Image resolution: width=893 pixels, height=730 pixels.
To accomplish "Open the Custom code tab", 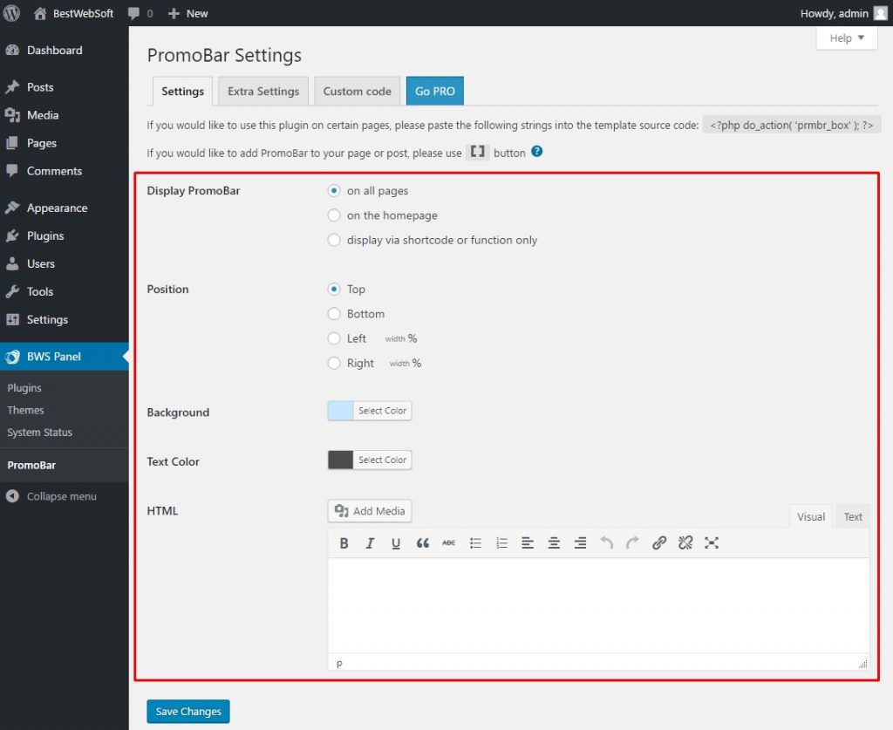I will click(x=357, y=90).
